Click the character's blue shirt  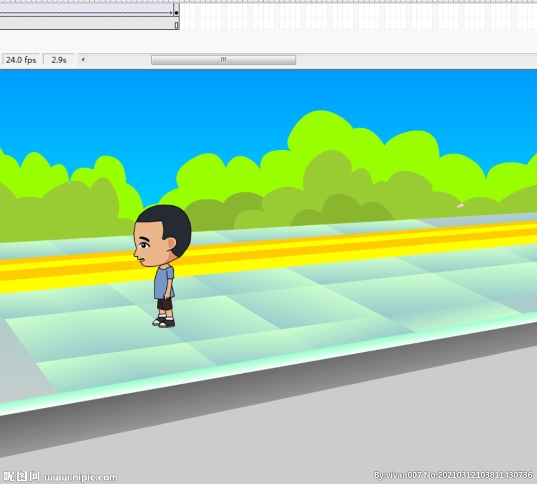click(163, 283)
